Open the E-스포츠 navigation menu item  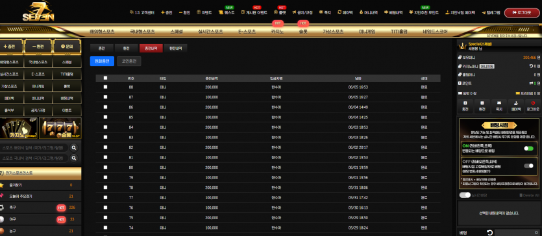[x=247, y=31]
